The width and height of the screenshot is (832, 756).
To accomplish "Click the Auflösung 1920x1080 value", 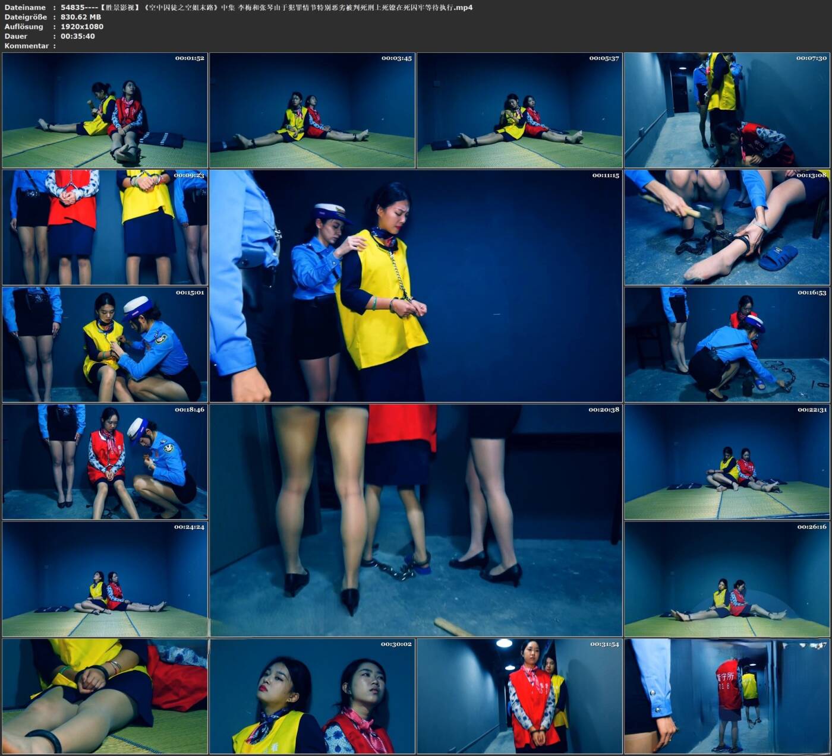I will point(82,27).
